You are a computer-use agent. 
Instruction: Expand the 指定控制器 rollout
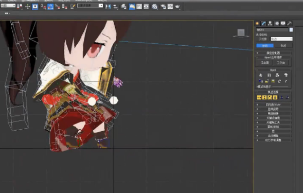coord(274,53)
